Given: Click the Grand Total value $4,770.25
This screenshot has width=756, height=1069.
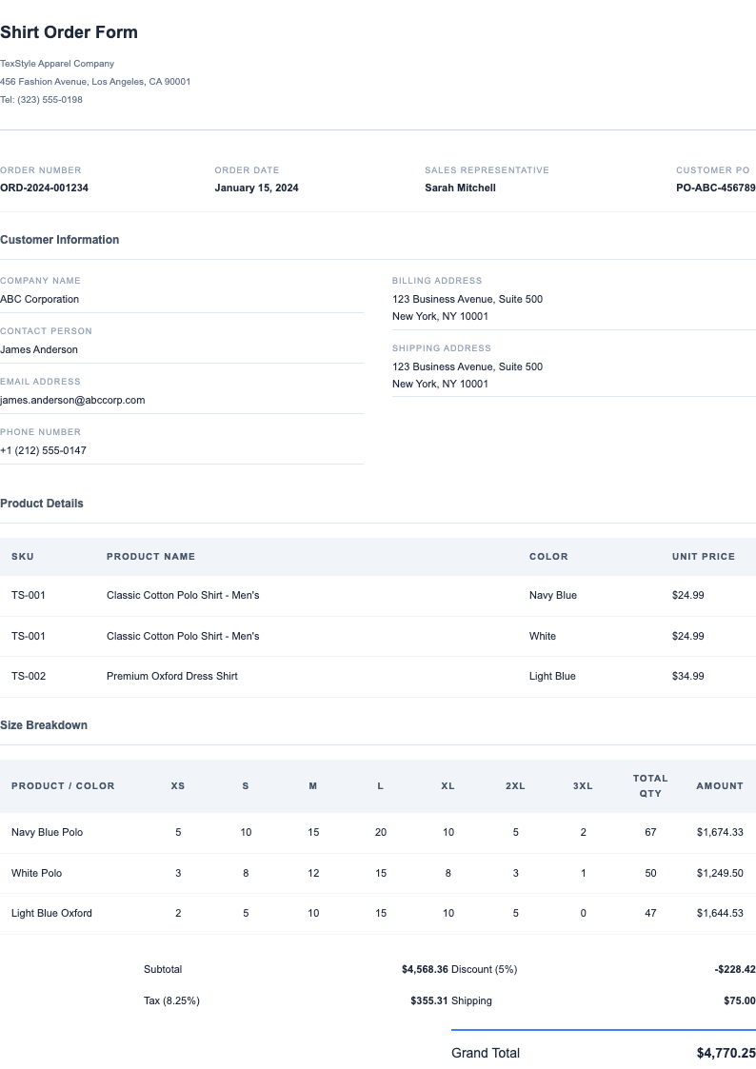Looking at the screenshot, I should tap(726, 1054).
